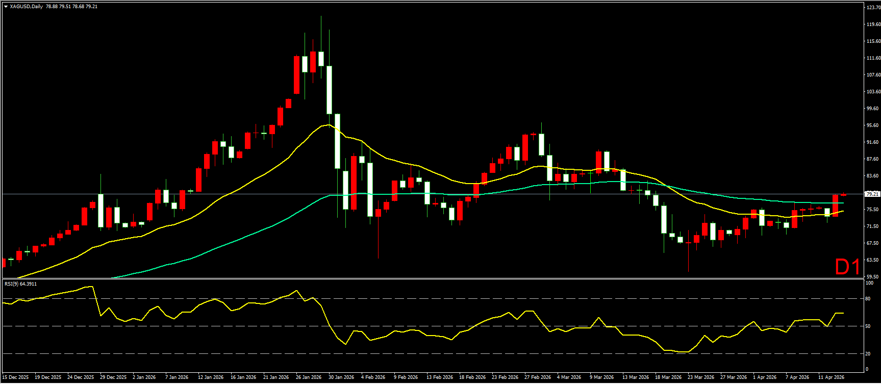Click the RSI 80 level scale label
This screenshot has width=881, height=384.
tap(868, 299)
